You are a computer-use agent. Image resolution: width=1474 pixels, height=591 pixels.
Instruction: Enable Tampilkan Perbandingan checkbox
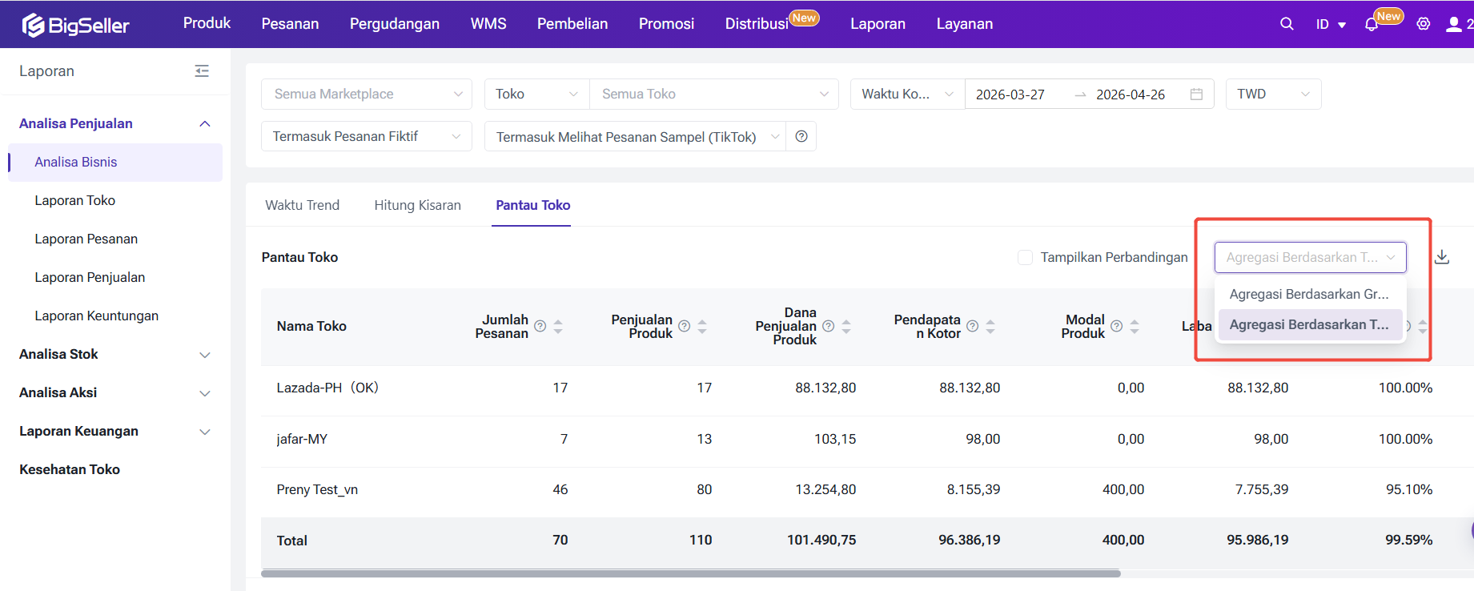[1025, 257]
